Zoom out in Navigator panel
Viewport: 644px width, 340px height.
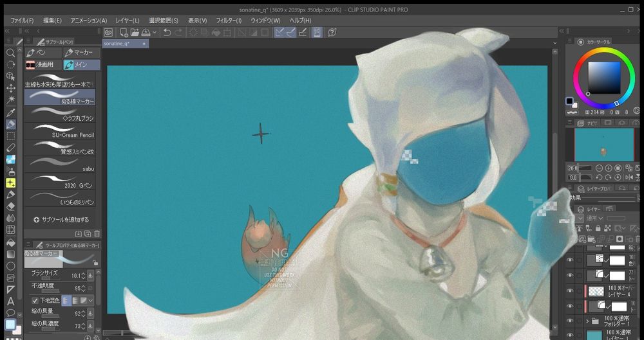click(599, 168)
